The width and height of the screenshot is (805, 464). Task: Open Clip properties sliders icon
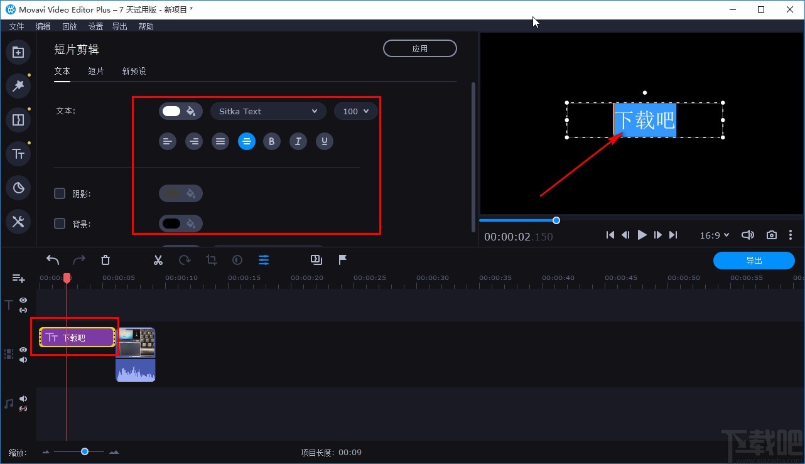pyautogui.click(x=264, y=260)
